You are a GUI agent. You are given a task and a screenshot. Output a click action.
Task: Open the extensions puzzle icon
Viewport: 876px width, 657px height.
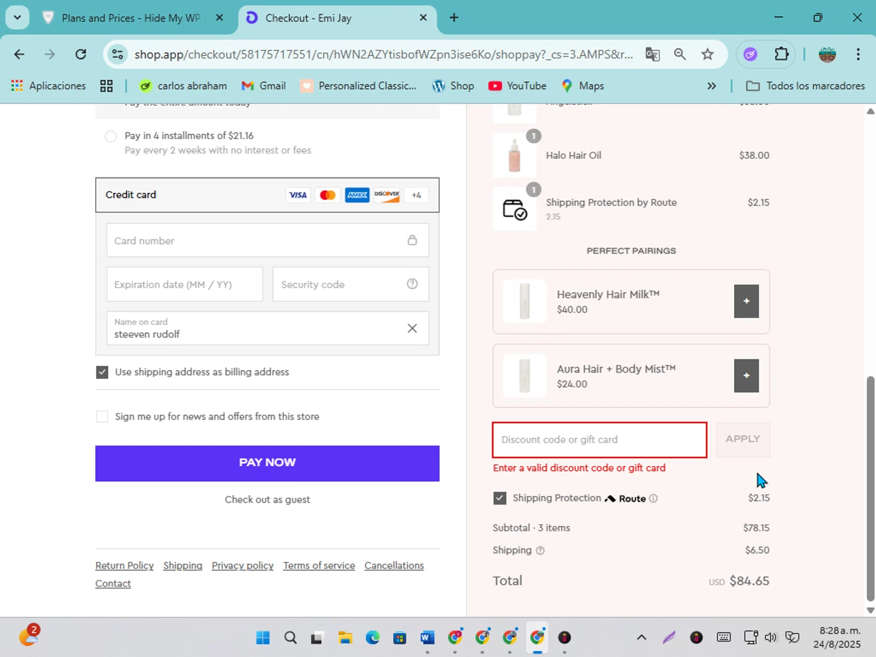[x=781, y=54]
